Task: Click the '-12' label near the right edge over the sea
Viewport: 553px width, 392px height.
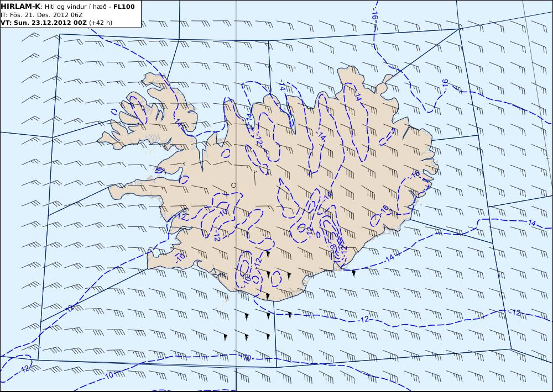Action: pos(515,312)
